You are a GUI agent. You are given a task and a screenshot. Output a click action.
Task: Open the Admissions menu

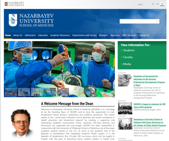pos(30,35)
